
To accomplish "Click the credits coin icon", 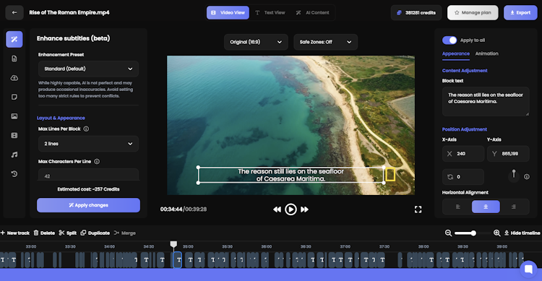I will (x=399, y=13).
